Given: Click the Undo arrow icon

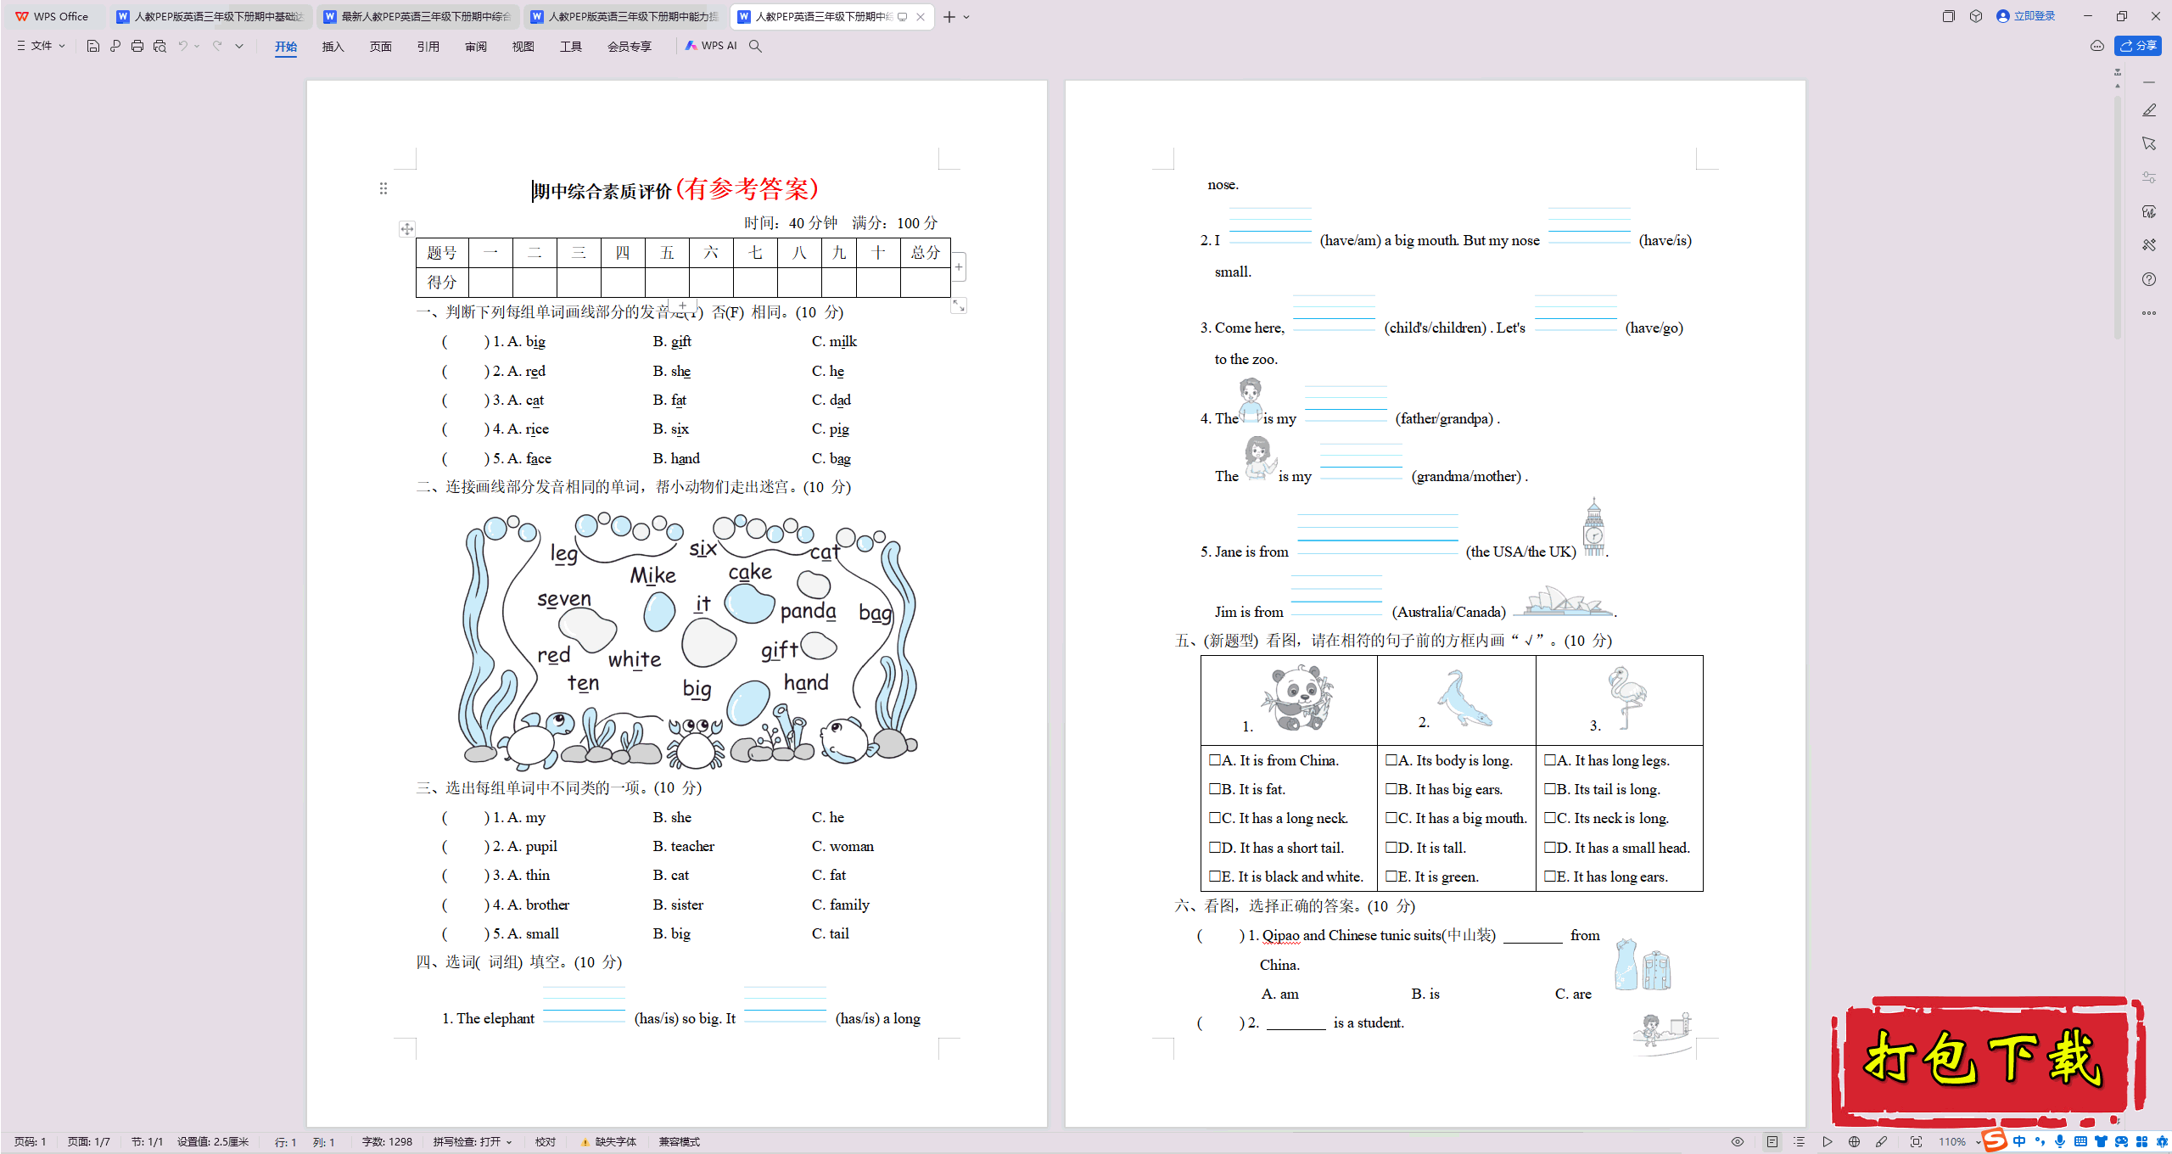Looking at the screenshot, I should tap(182, 46).
